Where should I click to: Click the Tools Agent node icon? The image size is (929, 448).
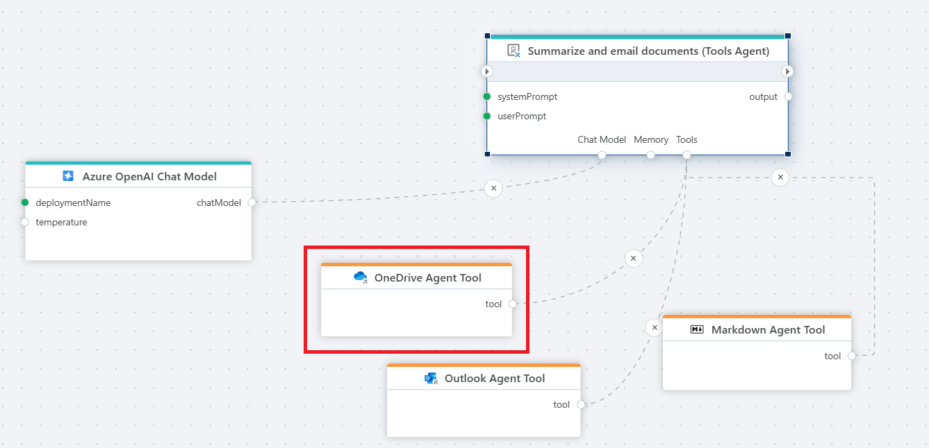point(513,51)
